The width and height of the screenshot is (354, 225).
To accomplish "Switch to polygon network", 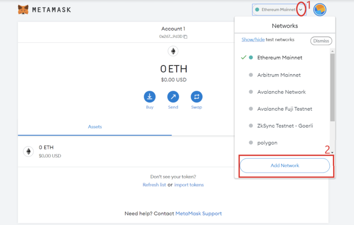I will point(267,143).
